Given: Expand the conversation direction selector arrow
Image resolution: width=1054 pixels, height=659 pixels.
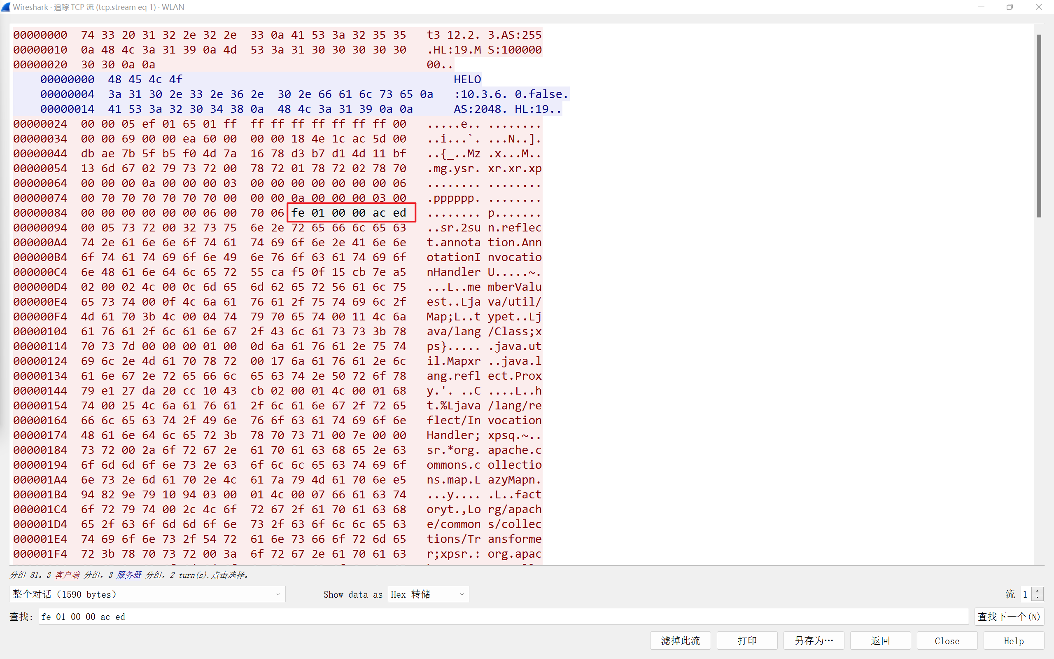Looking at the screenshot, I should (x=278, y=594).
